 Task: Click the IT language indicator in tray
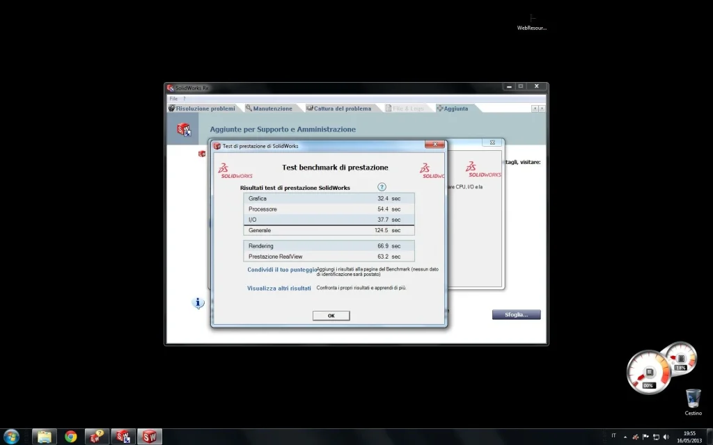tap(613, 436)
